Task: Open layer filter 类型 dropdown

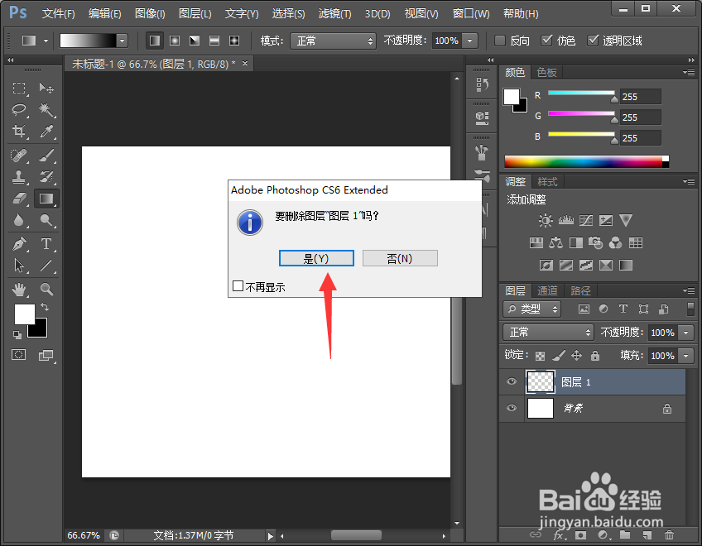Action: click(x=531, y=309)
